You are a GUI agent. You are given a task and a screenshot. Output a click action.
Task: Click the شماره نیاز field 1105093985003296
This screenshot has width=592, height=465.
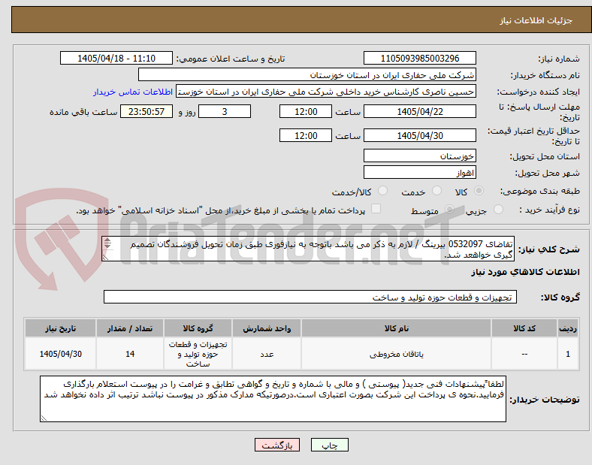coord(419,59)
